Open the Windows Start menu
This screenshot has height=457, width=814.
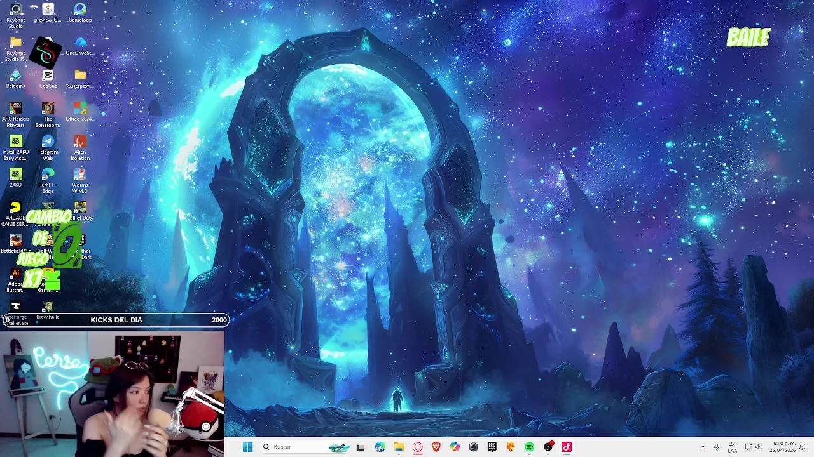click(247, 447)
